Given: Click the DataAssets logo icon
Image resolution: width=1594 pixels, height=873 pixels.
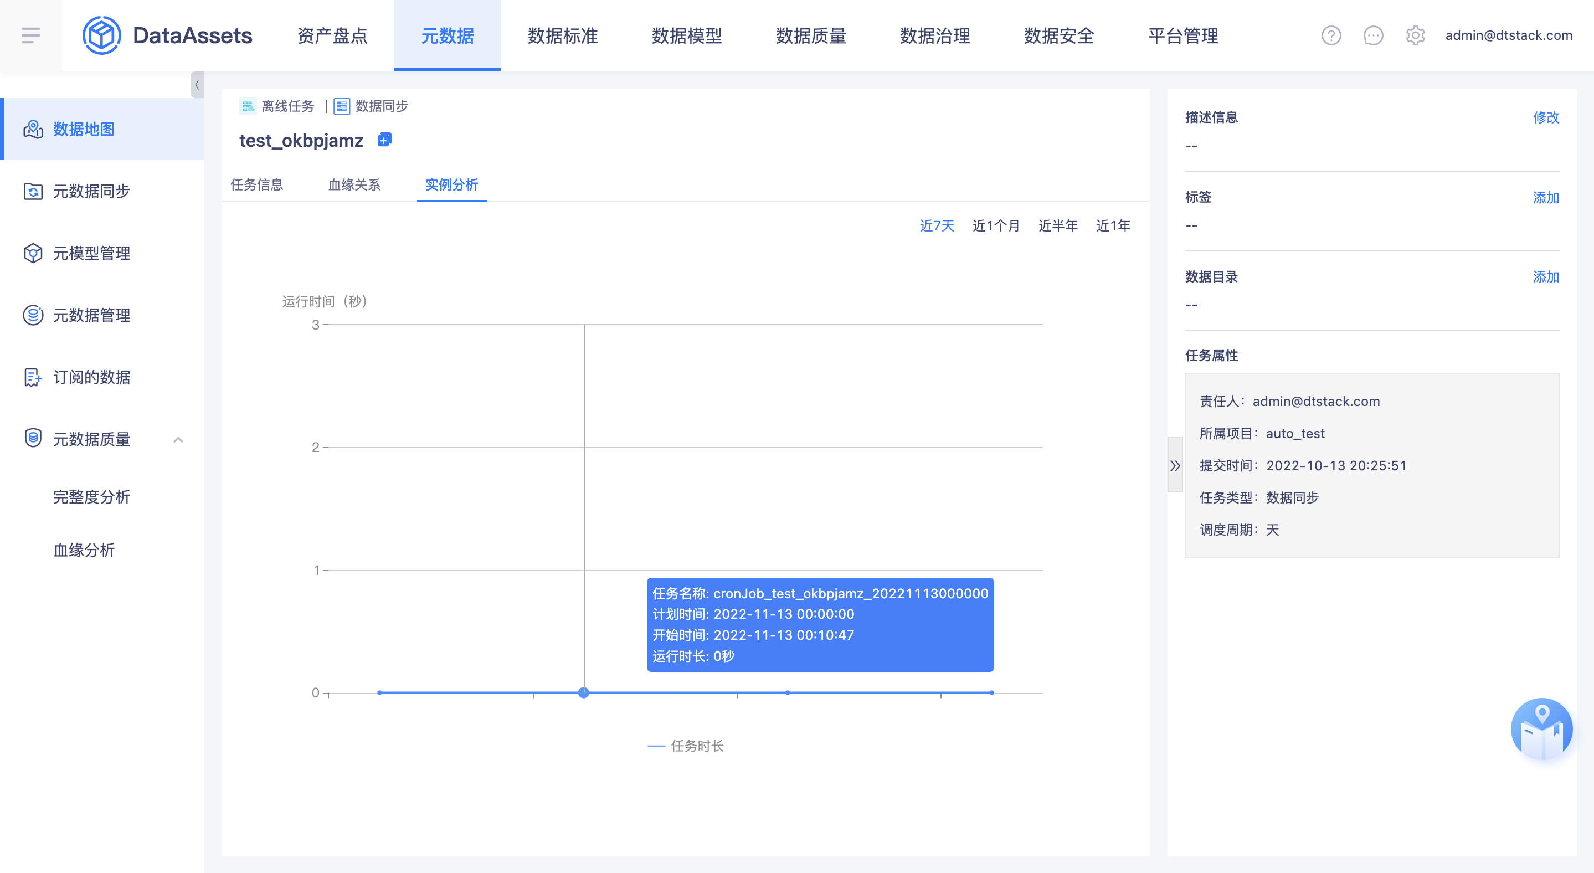Looking at the screenshot, I should (x=102, y=35).
